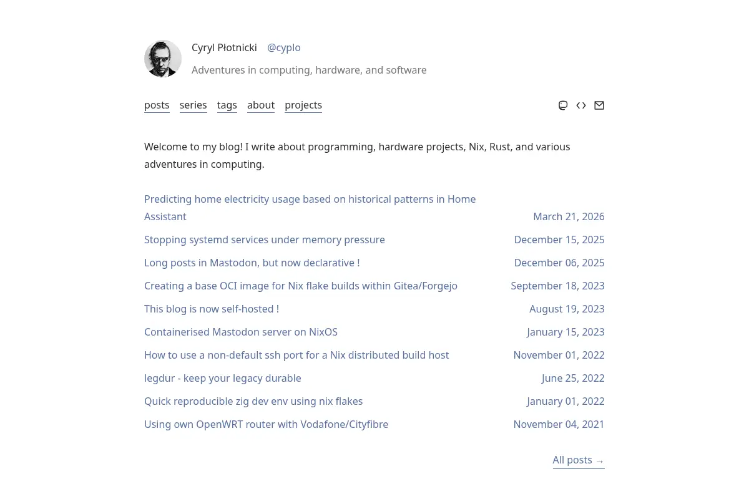Open post about predicting home electricity usage
This screenshot has width=749, height=499.
[310, 208]
